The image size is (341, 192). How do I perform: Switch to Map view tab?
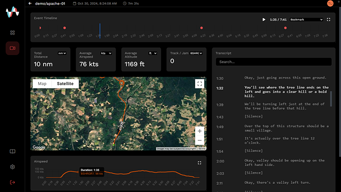pyautogui.click(x=42, y=84)
